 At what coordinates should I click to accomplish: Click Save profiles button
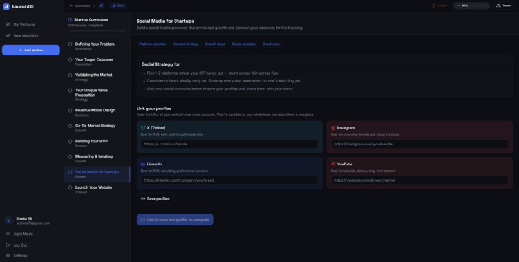click(x=155, y=198)
